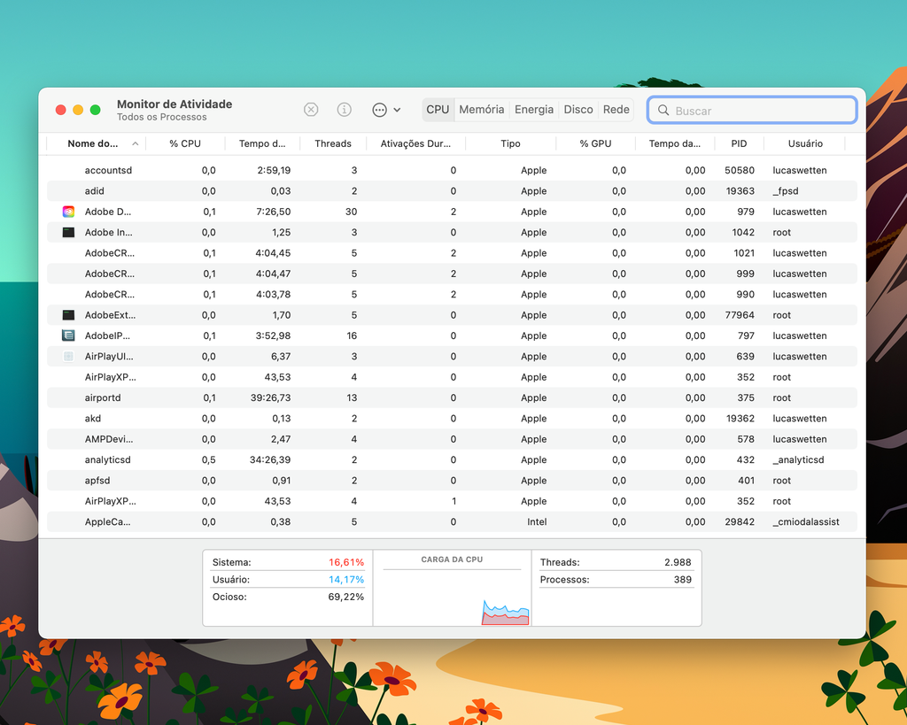907x725 pixels.
Task: Click the Todos os Processos subtitle
Action: [162, 117]
